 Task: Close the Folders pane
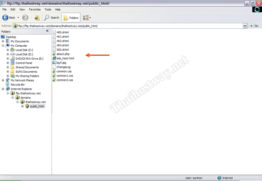click(x=47, y=31)
